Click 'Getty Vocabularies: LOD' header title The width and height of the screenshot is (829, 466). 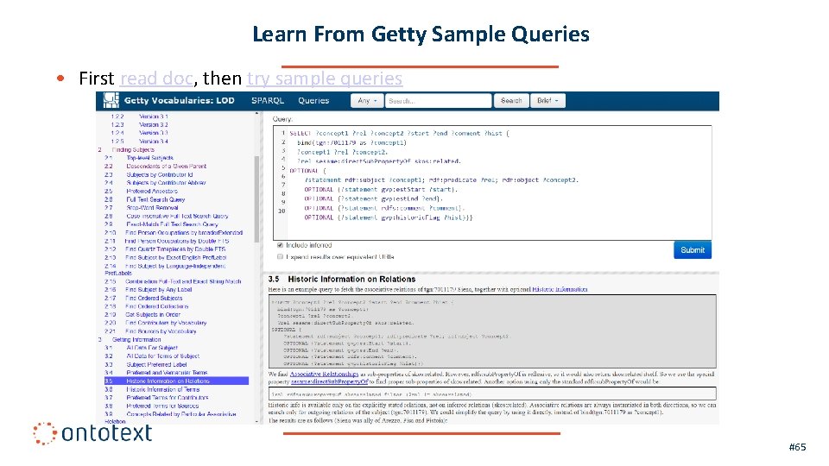click(x=180, y=100)
